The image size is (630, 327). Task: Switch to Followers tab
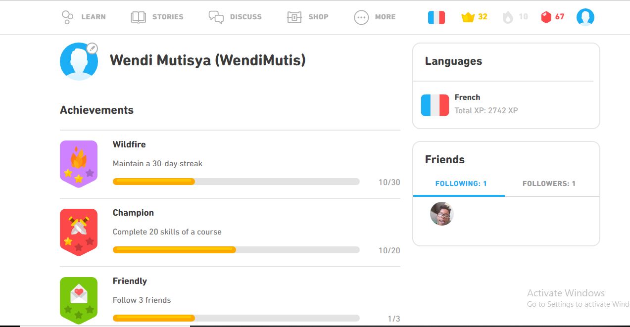click(x=549, y=184)
